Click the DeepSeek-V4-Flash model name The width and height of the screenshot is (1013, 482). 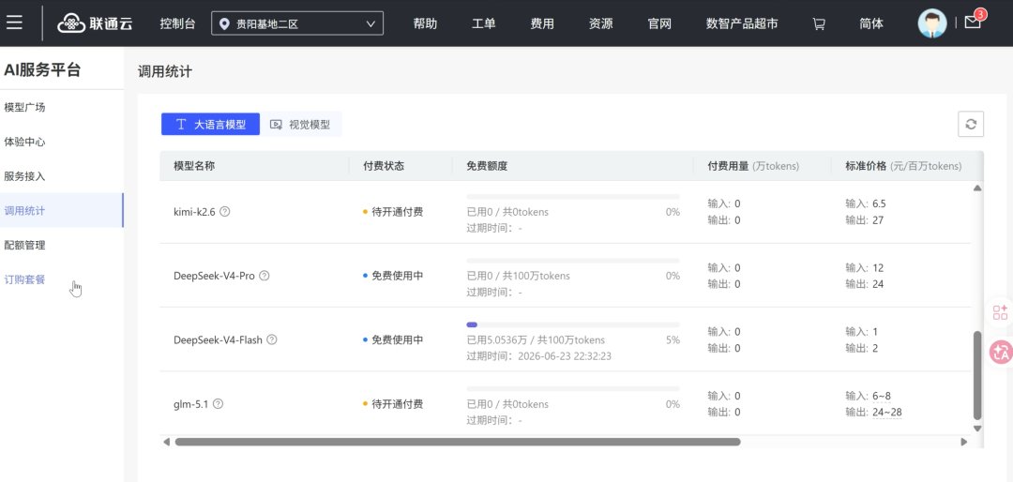coord(219,339)
